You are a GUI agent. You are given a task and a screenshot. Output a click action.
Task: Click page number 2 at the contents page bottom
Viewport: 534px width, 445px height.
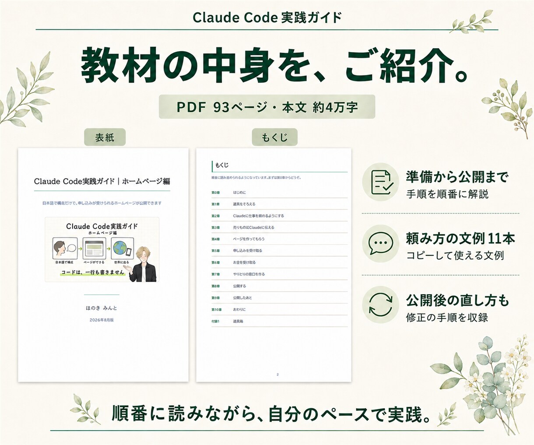(x=278, y=374)
